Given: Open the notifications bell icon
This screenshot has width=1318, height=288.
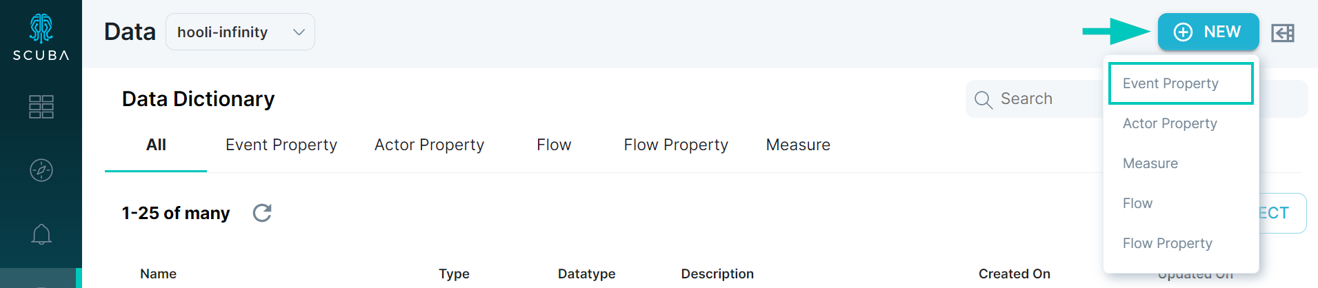Looking at the screenshot, I should tap(41, 234).
